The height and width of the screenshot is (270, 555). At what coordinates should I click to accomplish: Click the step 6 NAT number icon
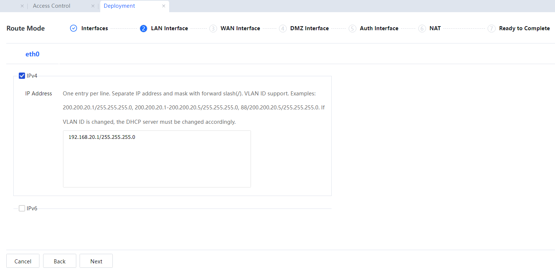click(422, 28)
